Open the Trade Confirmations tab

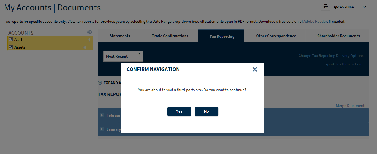(170, 36)
